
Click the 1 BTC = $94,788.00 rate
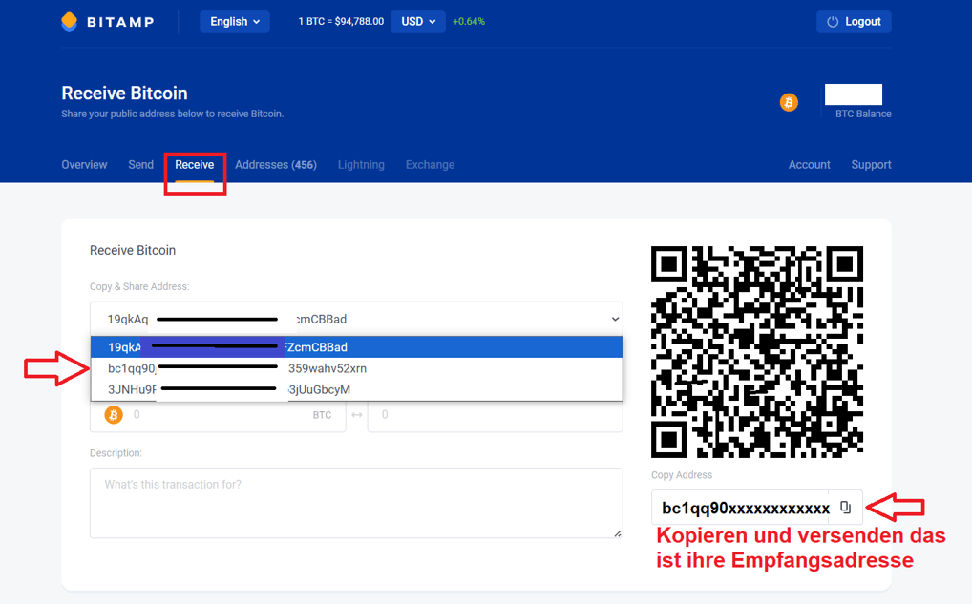pos(341,22)
